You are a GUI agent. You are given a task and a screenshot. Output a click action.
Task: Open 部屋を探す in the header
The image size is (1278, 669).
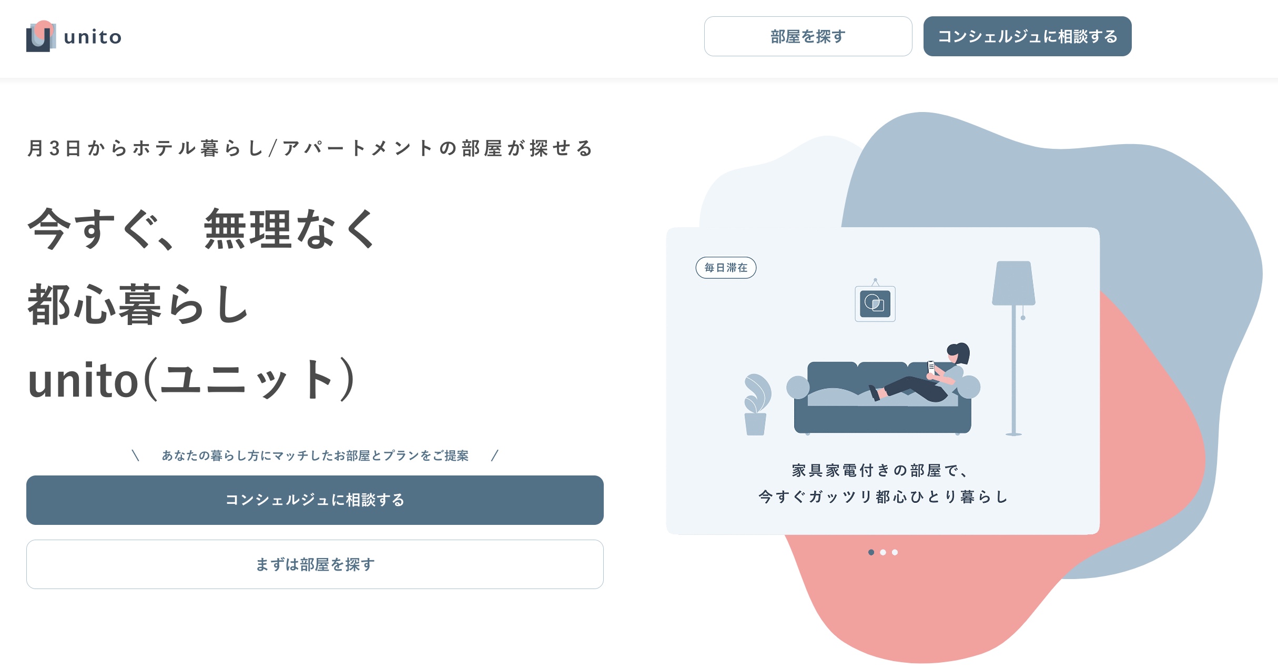tap(808, 36)
